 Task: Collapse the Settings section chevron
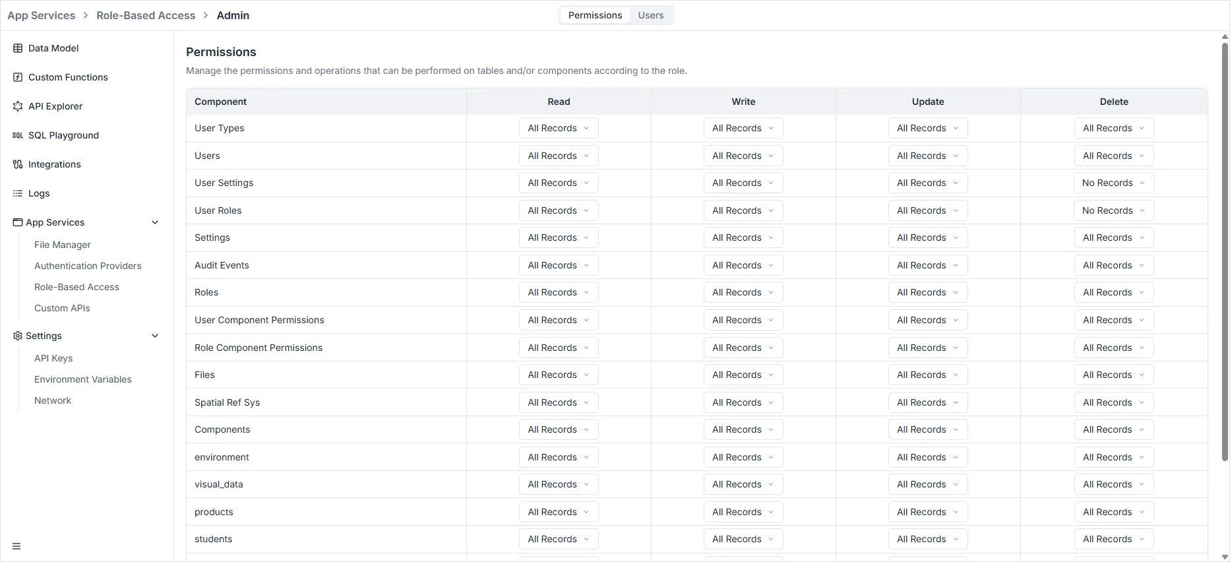(x=155, y=336)
